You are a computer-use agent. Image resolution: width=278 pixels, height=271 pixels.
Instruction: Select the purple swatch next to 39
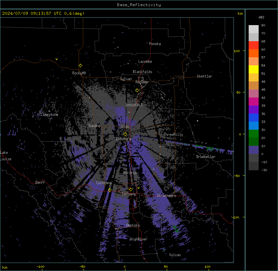point(253,109)
